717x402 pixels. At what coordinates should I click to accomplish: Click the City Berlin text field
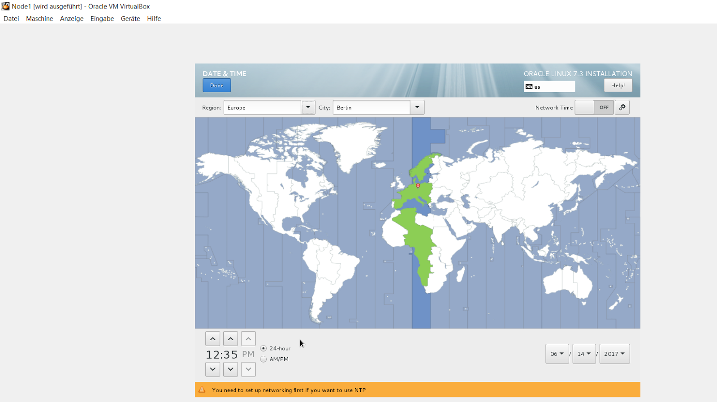tap(371, 107)
